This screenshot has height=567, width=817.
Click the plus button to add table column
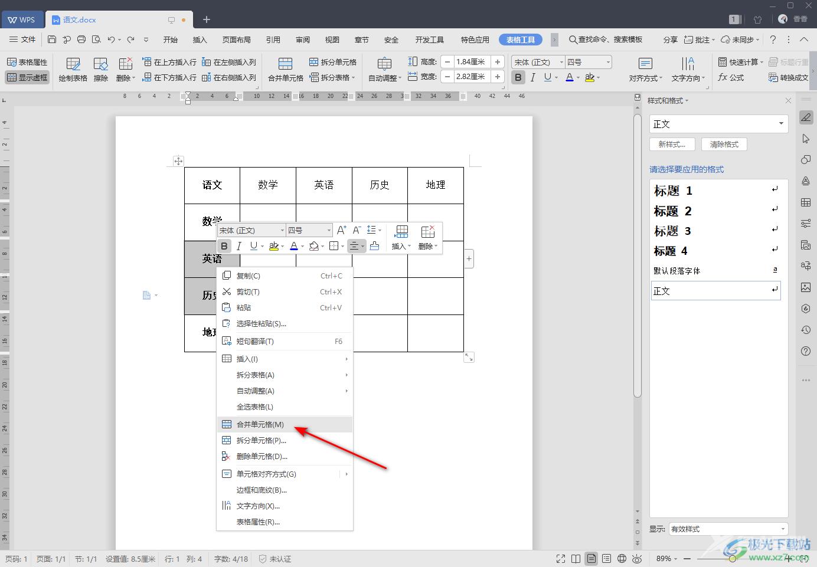pyautogui.click(x=469, y=258)
